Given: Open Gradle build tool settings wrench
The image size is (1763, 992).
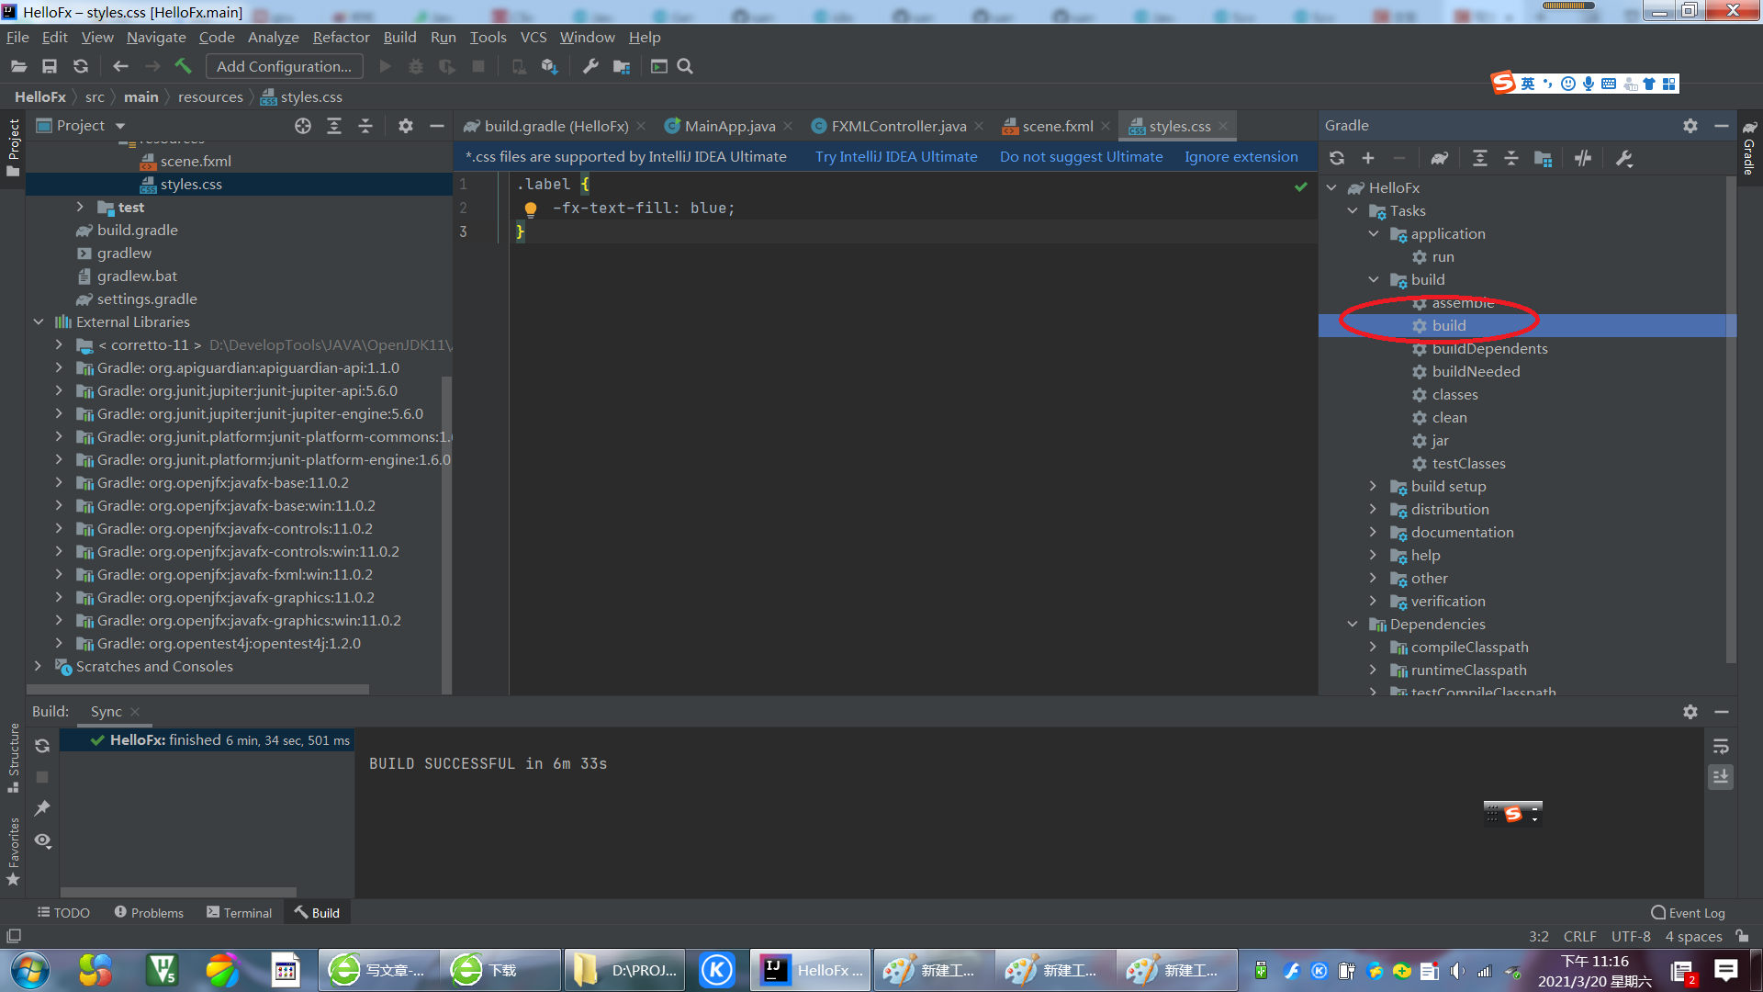Looking at the screenshot, I should (x=1623, y=158).
